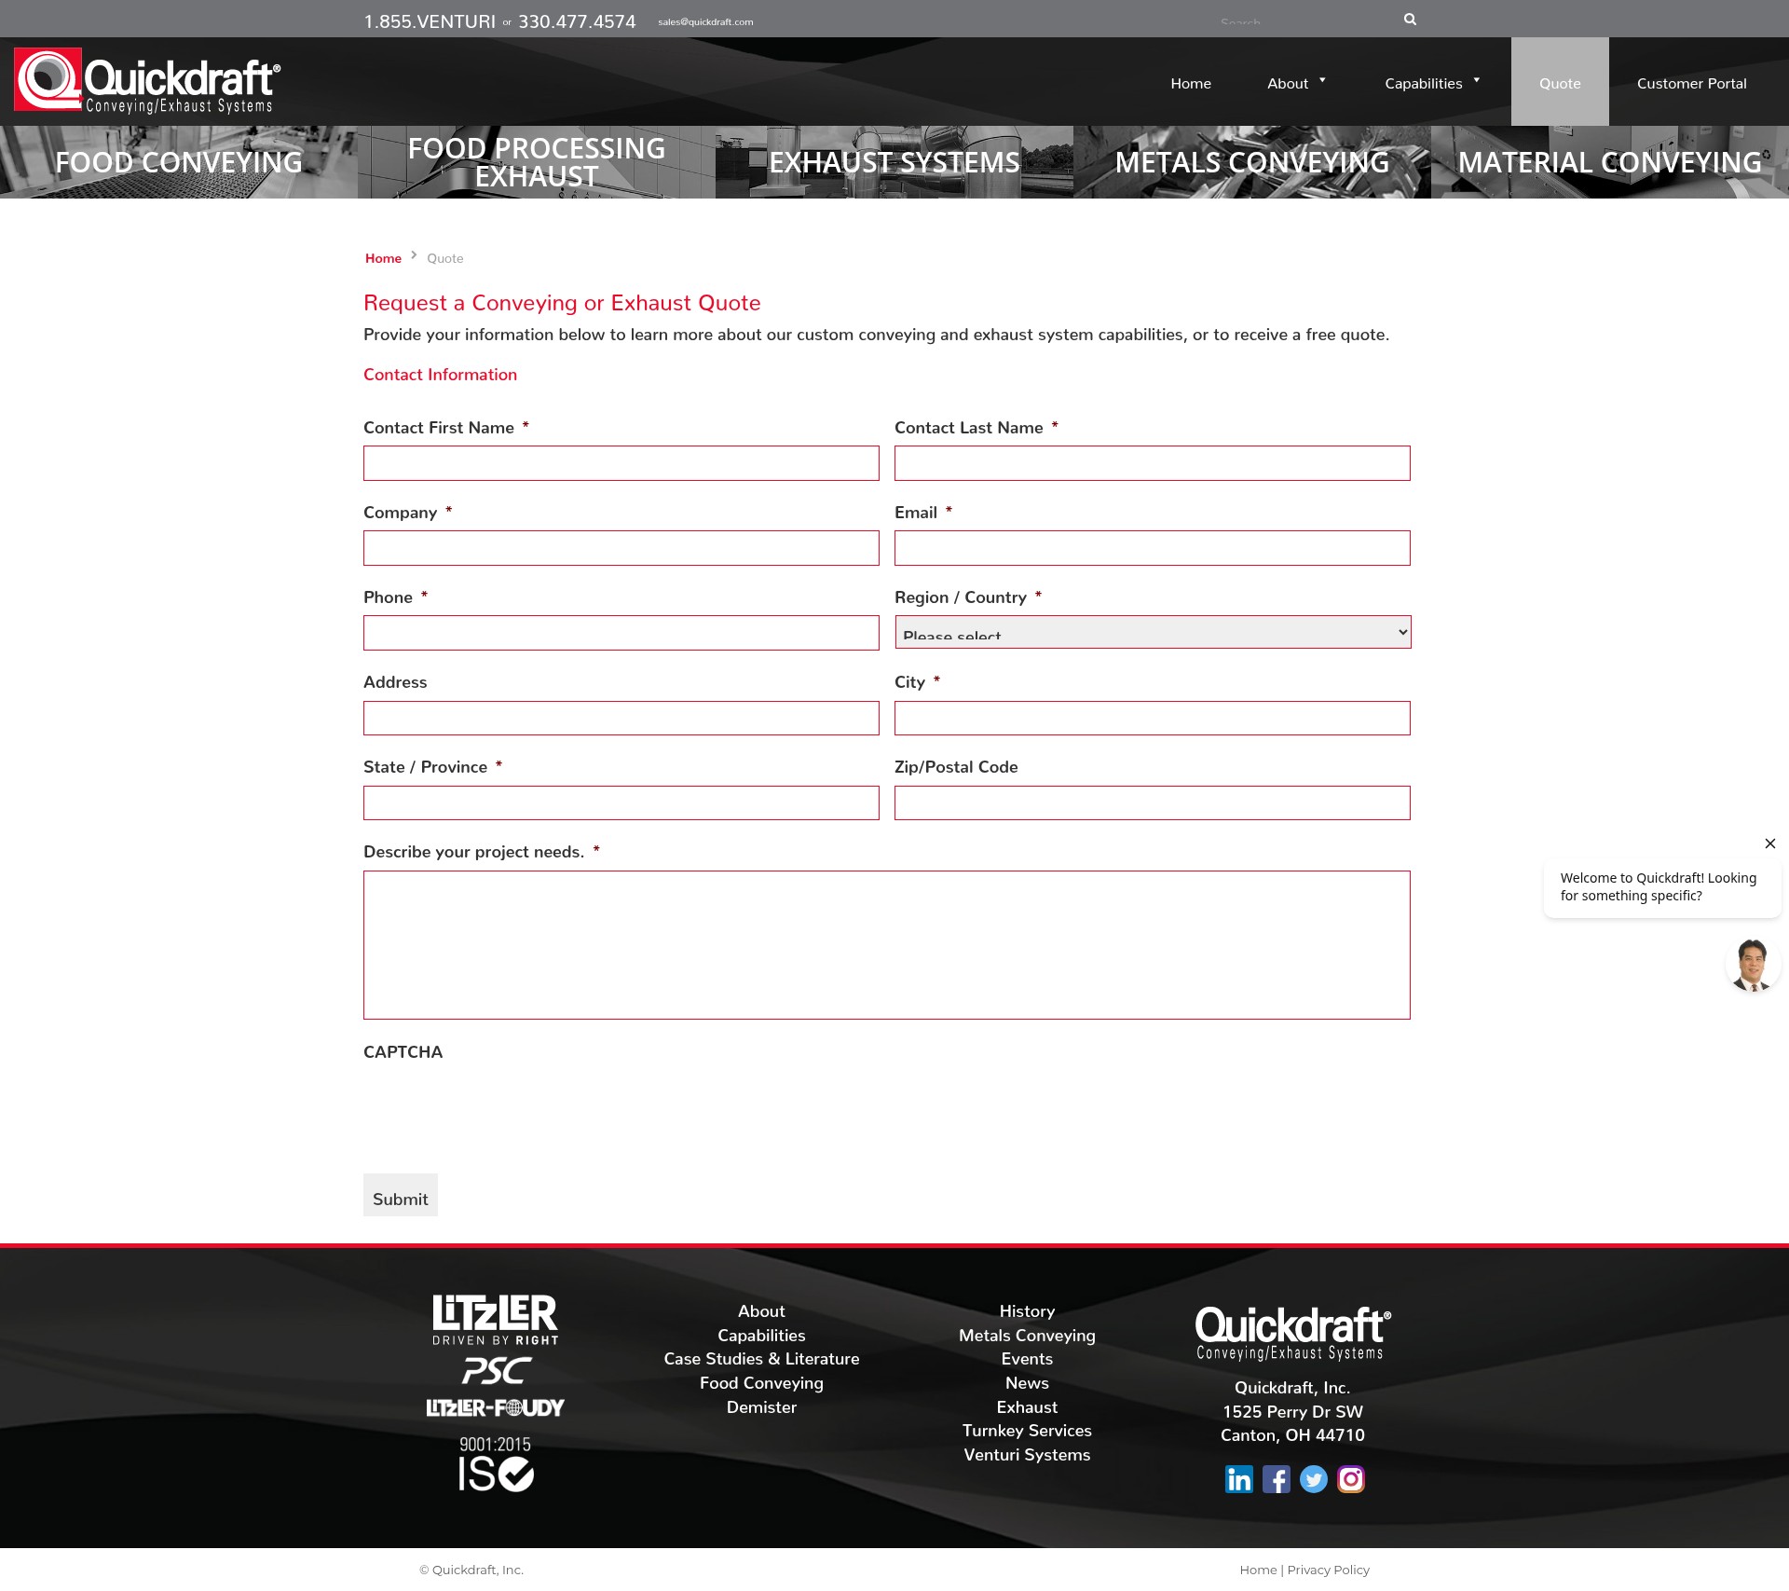
Task: Open footer Metals Conveying link
Action: pos(1027,1336)
